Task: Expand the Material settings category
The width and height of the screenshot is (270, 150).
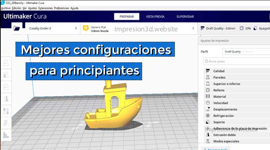Action: click(x=237, y=96)
